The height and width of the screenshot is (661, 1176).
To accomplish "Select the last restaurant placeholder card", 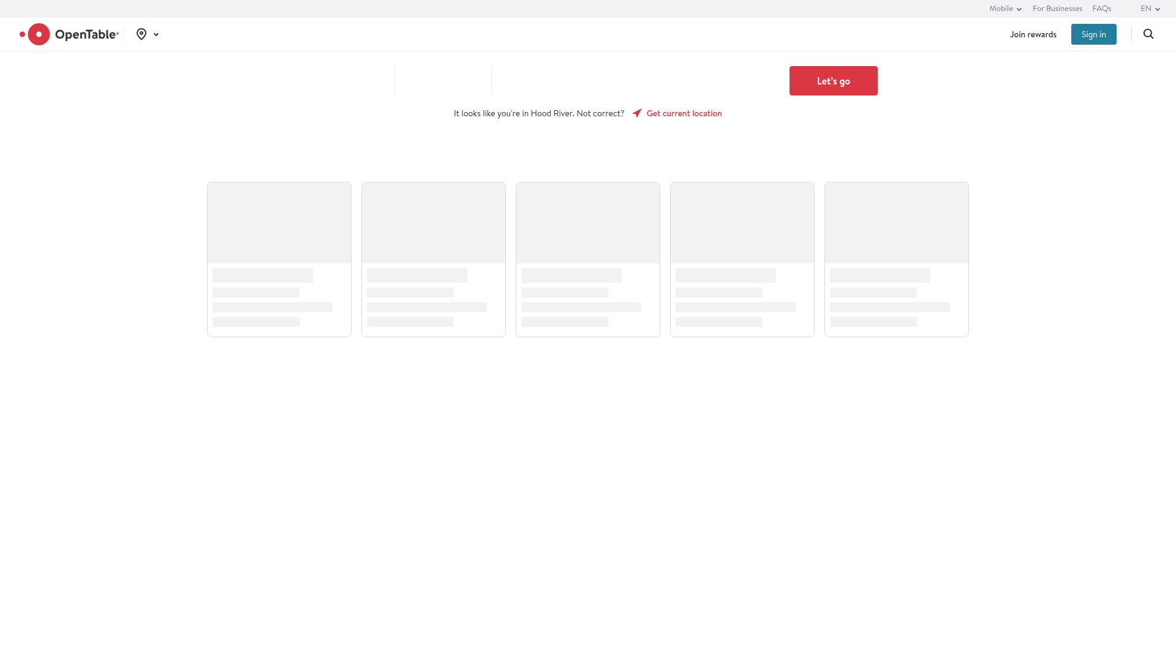I will click(x=896, y=259).
